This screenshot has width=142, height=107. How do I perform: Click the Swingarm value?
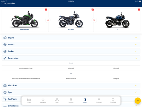(116, 79)
